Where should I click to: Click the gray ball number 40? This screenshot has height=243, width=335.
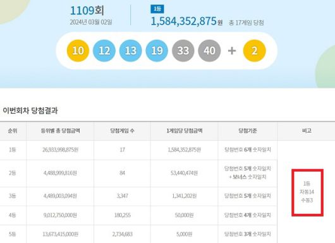point(209,50)
